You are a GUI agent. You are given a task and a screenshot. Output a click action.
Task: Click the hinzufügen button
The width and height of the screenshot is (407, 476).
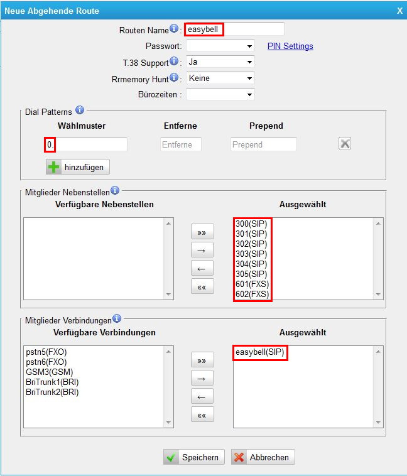79,167
